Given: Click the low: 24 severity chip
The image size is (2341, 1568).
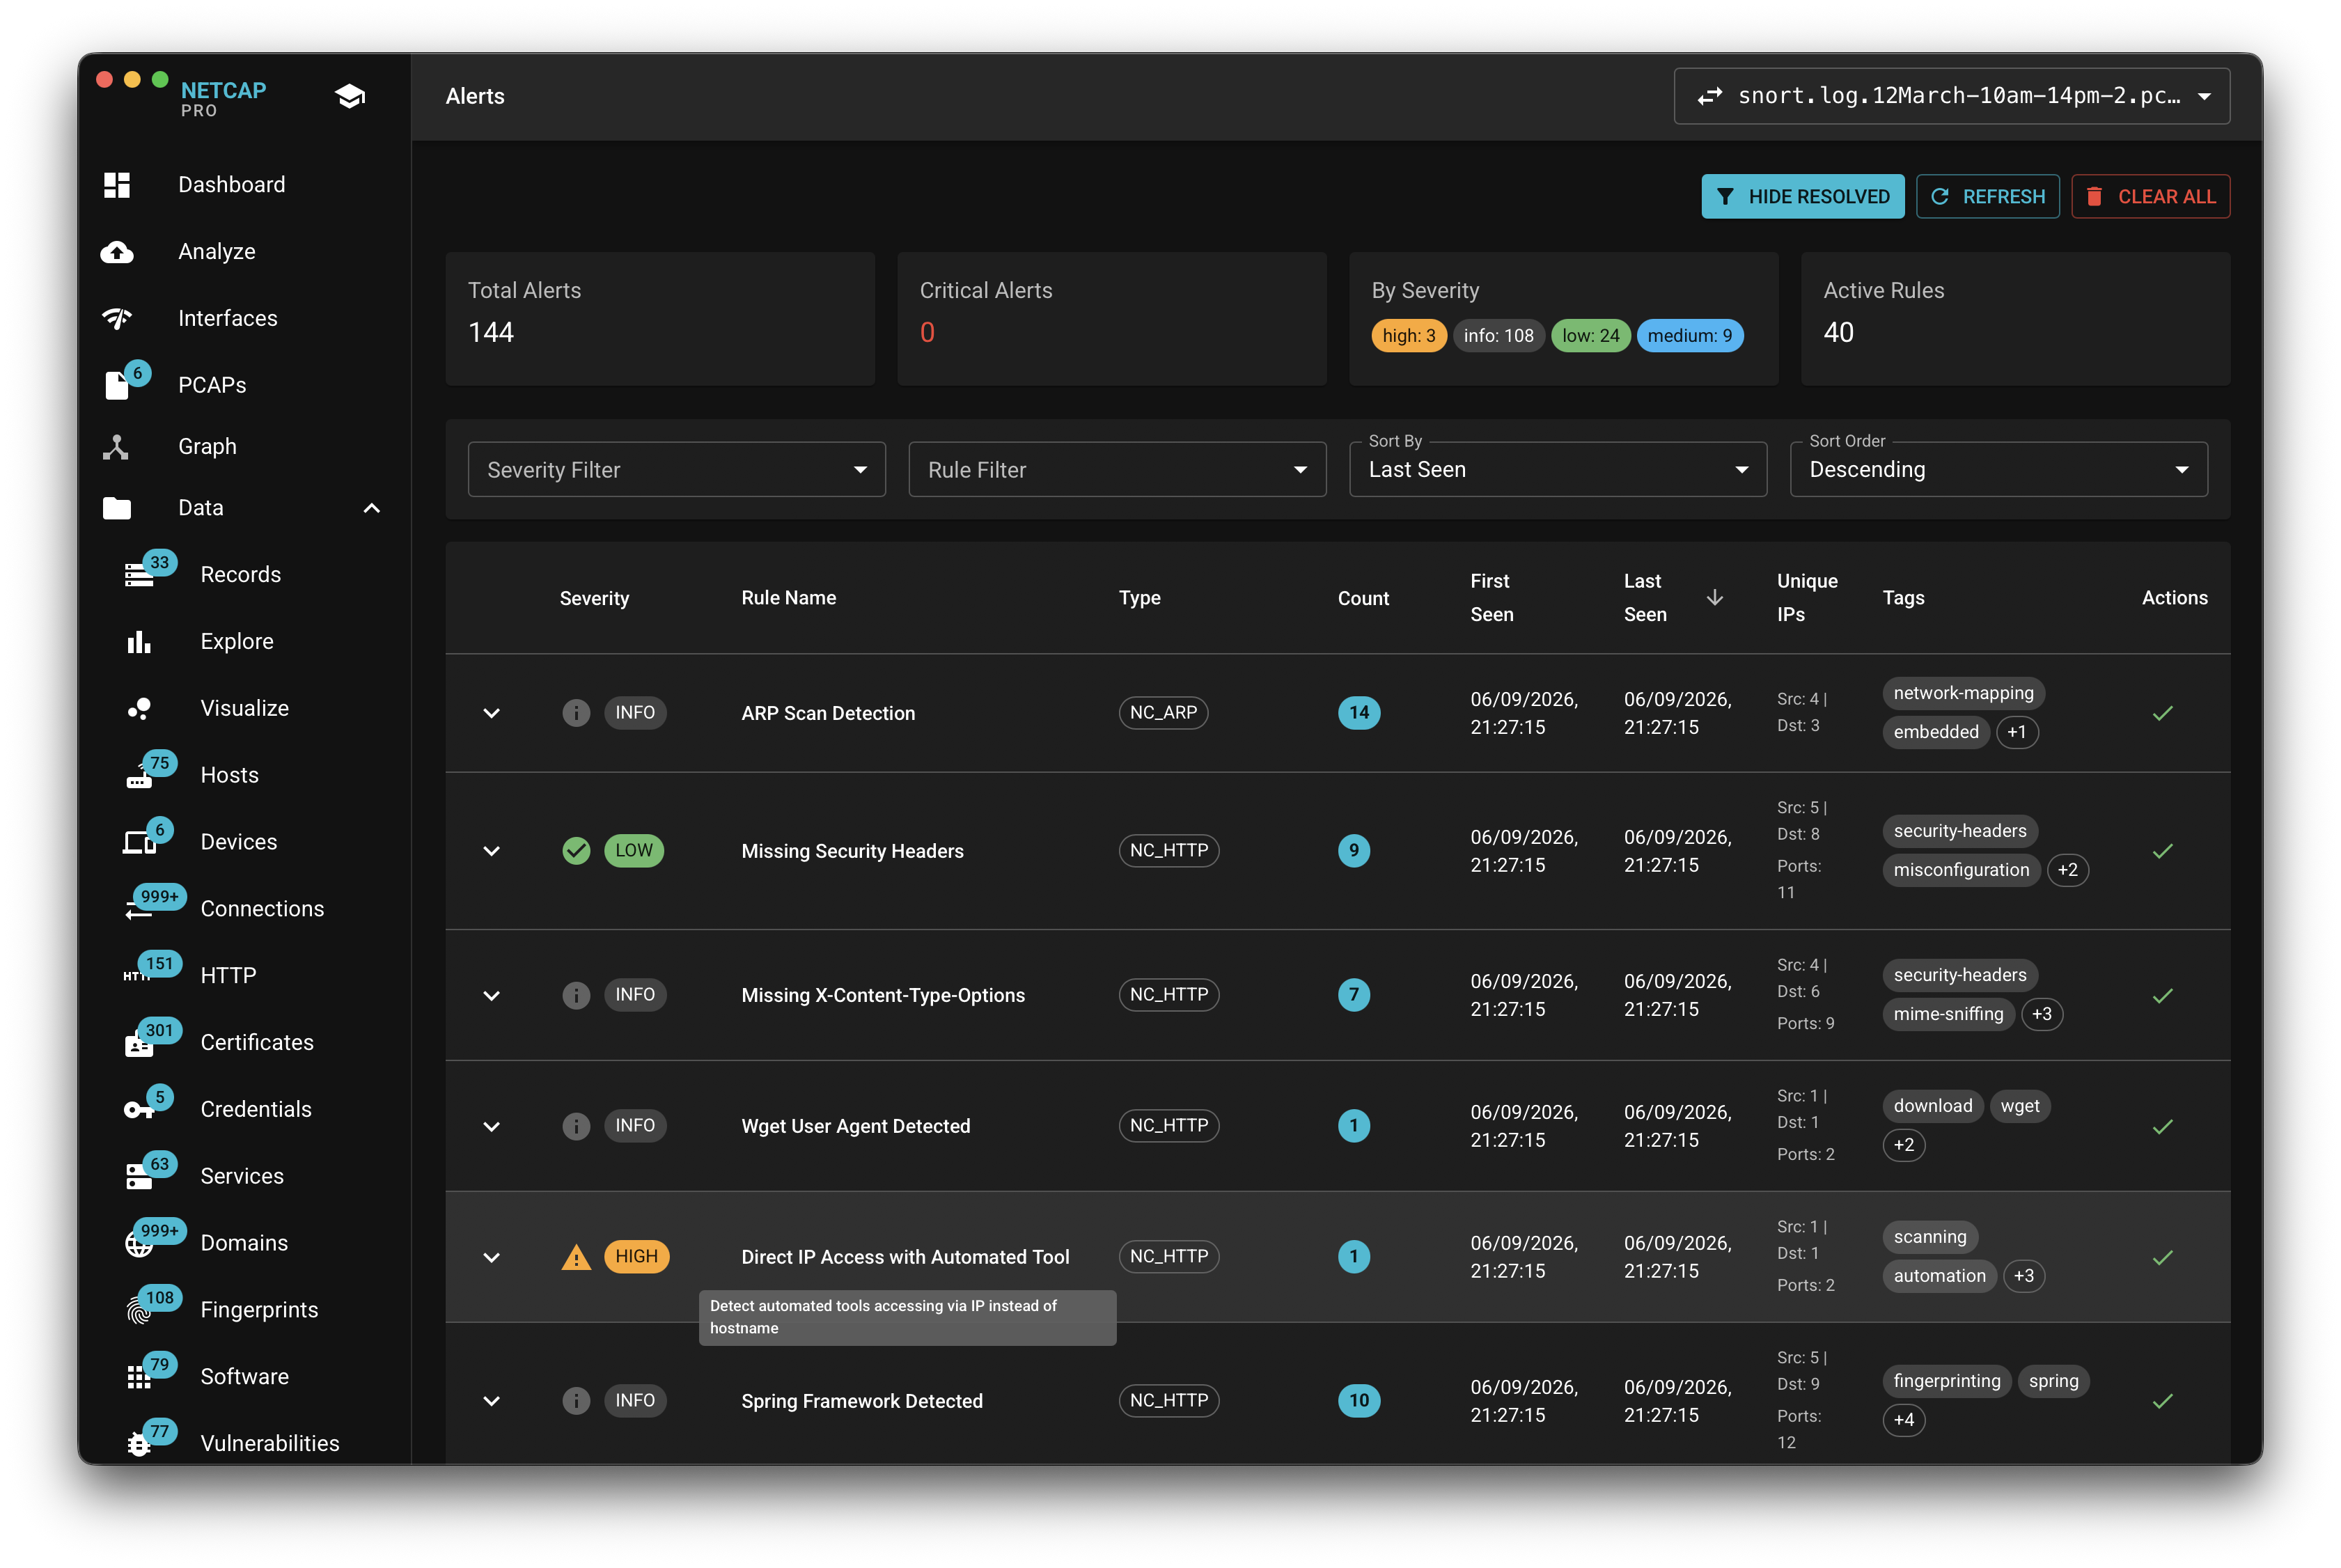Looking at the screenshot, I should click(x=1590, y=336).
